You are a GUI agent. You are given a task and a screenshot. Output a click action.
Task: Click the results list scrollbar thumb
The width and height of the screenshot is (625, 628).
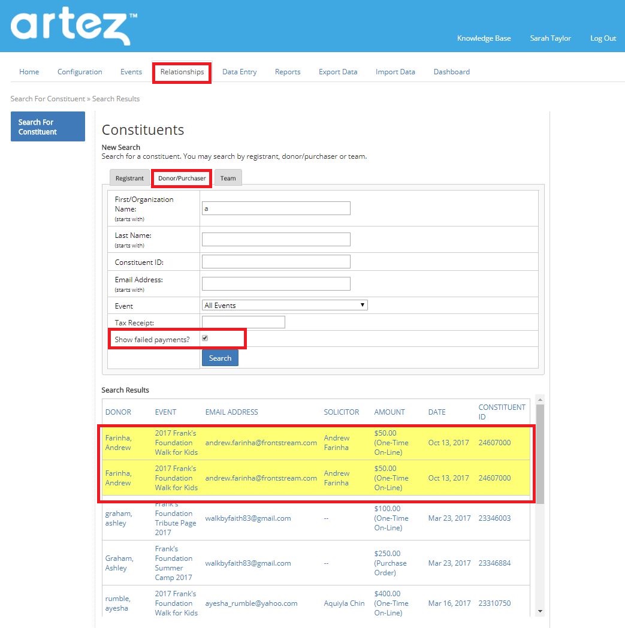(540, 454)
